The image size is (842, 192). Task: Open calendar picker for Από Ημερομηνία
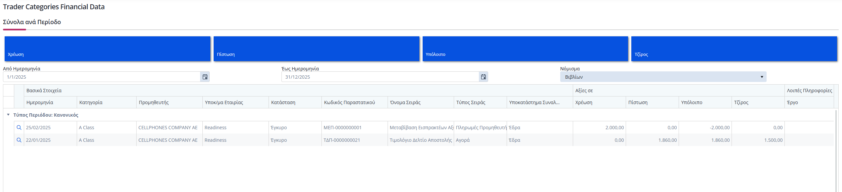click(205, 77)
